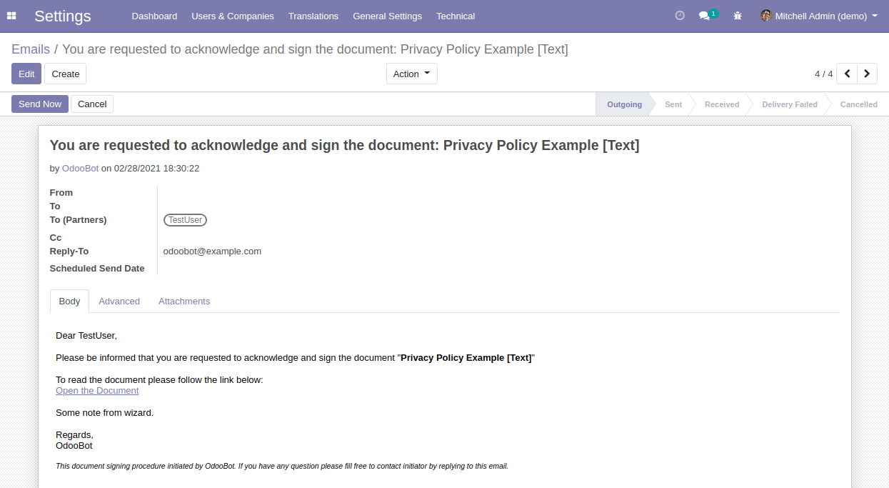Screen dimensions: 889x488
Task: Click the debug bug icon
Action: tap(737, 16)
